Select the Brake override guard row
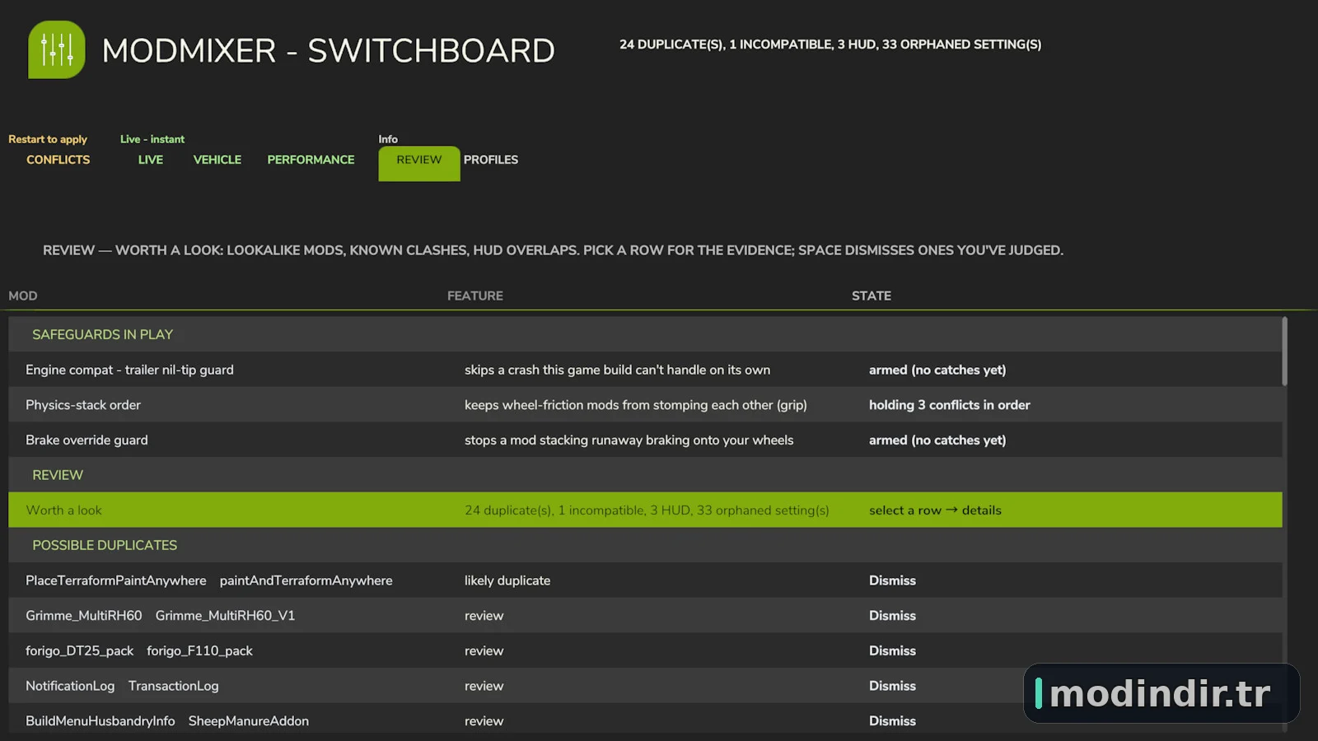The image size is (1318, 741). click(645, 440)
